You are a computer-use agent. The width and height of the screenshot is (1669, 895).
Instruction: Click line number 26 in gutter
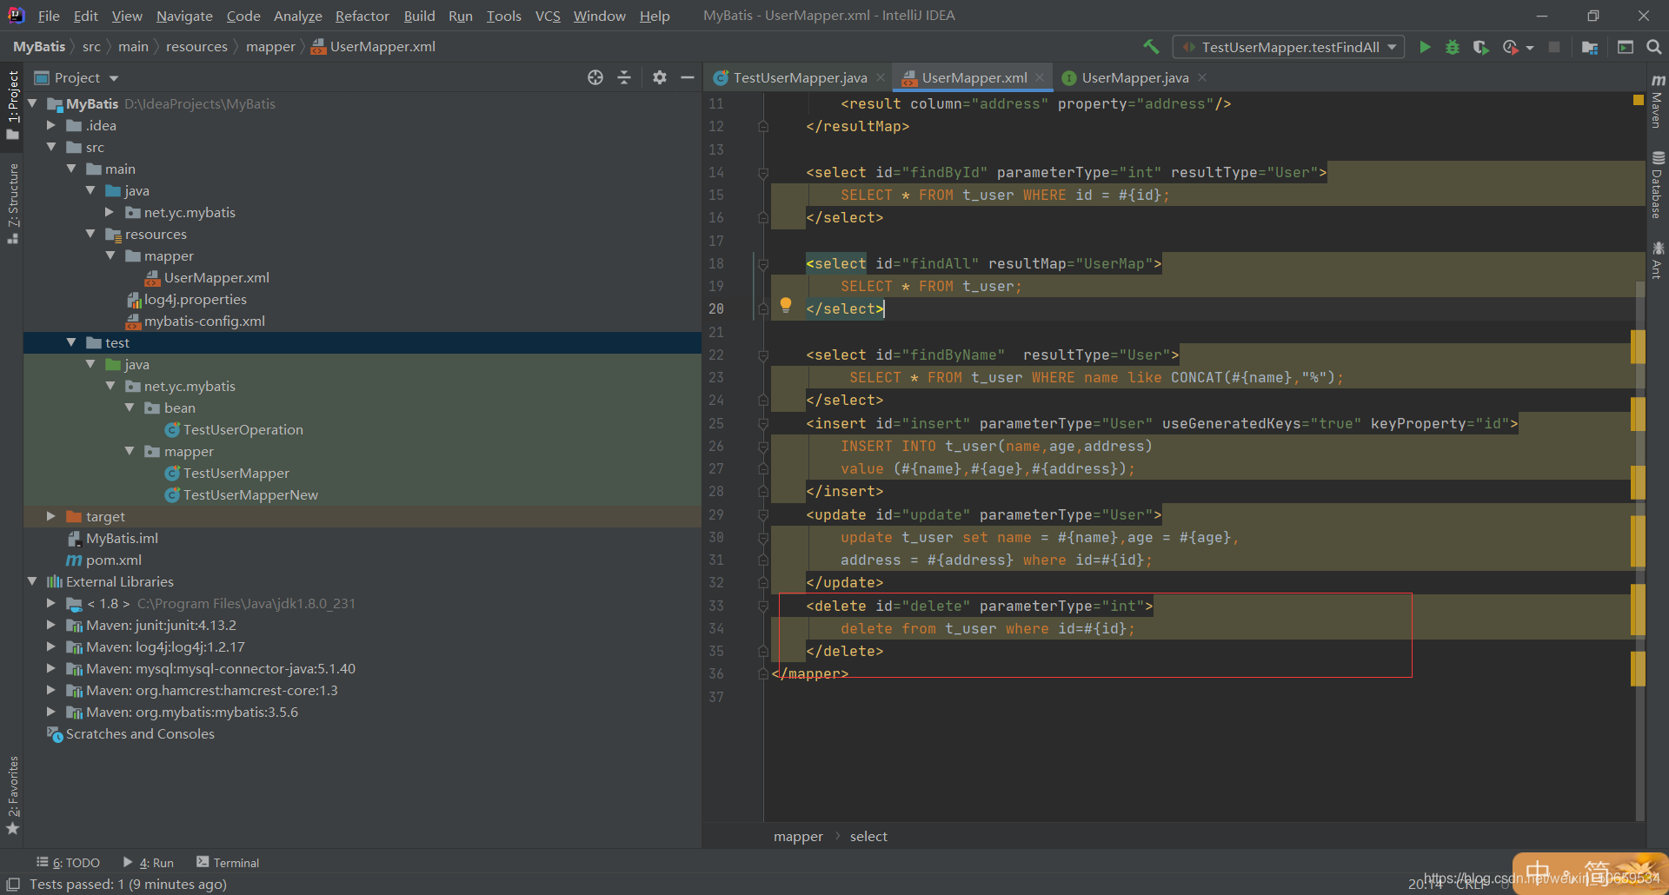click(x=716, y=446)
